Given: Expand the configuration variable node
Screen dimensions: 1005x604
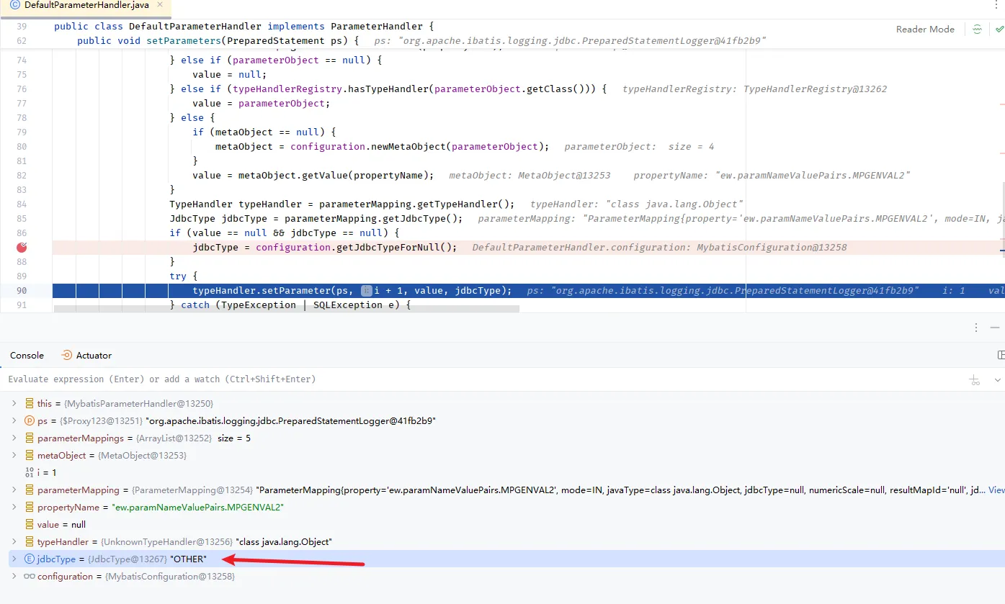Looking at the screenshot, I should (14, 577).
